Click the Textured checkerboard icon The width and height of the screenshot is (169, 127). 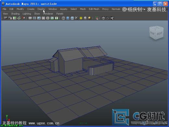tap(76, 18)
